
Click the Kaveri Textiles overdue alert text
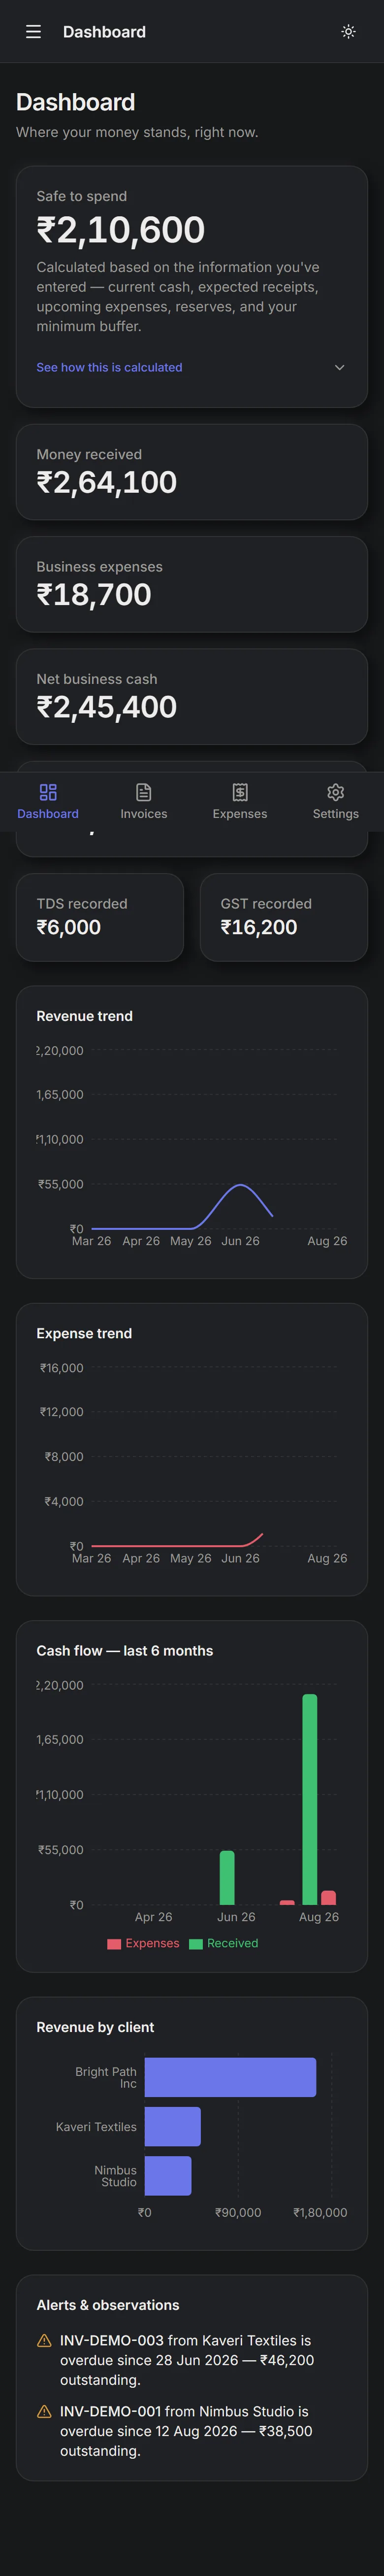coord(187,2360)
